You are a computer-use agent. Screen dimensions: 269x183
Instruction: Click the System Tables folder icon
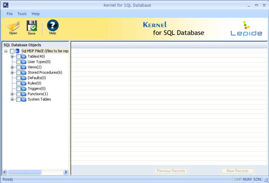(x=24, y=99)
